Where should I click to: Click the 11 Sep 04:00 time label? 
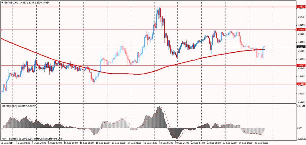pos(23,143)
